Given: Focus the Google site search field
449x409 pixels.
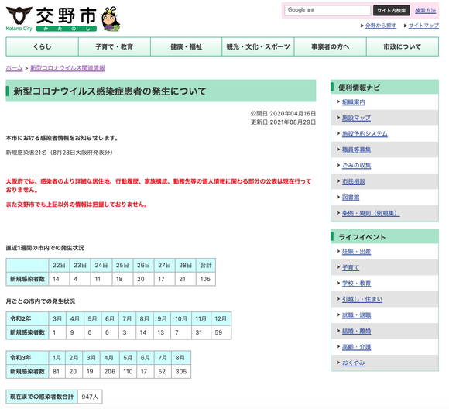Looking at the screenshot, I should [327, 10].
